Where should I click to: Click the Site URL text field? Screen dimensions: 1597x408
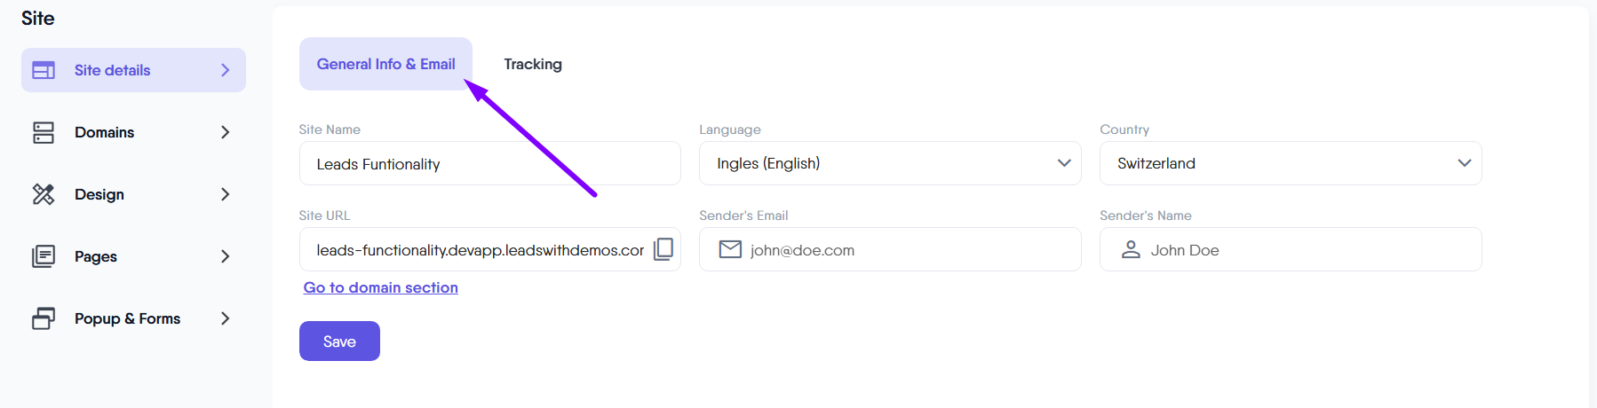point(480,250)
